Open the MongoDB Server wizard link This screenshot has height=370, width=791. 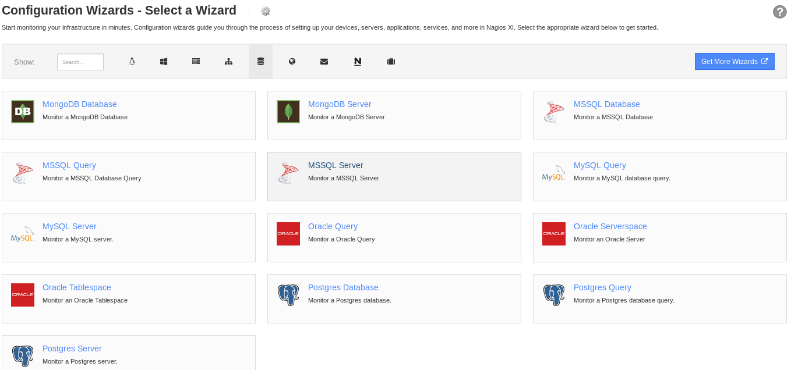click(x=340, y=104)
